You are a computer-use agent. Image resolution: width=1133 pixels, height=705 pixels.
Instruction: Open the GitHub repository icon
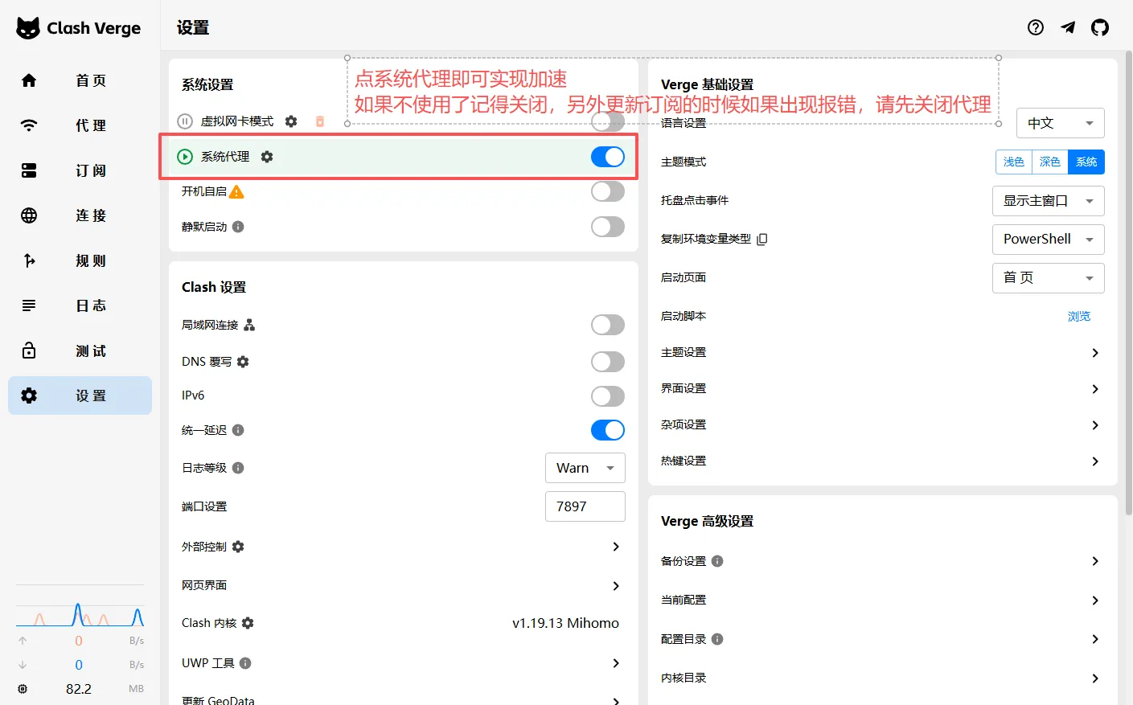click(1100, 27)
